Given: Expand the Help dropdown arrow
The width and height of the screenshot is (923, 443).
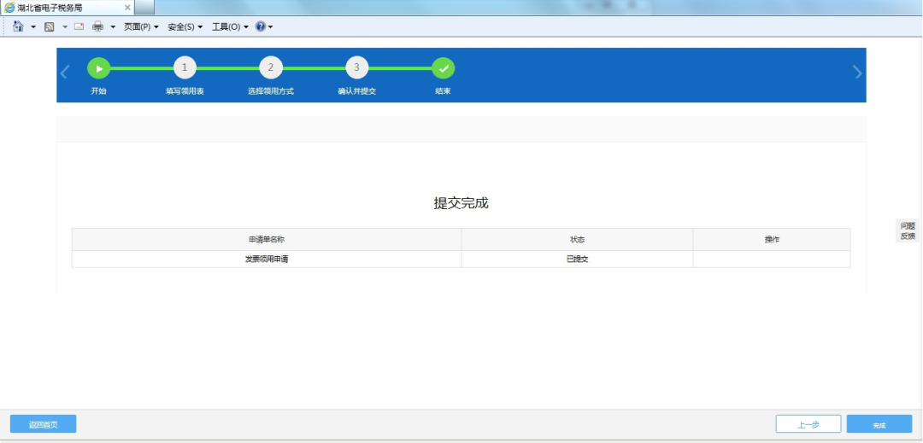Looking at the screenshot, I should (x=270, y=27).
